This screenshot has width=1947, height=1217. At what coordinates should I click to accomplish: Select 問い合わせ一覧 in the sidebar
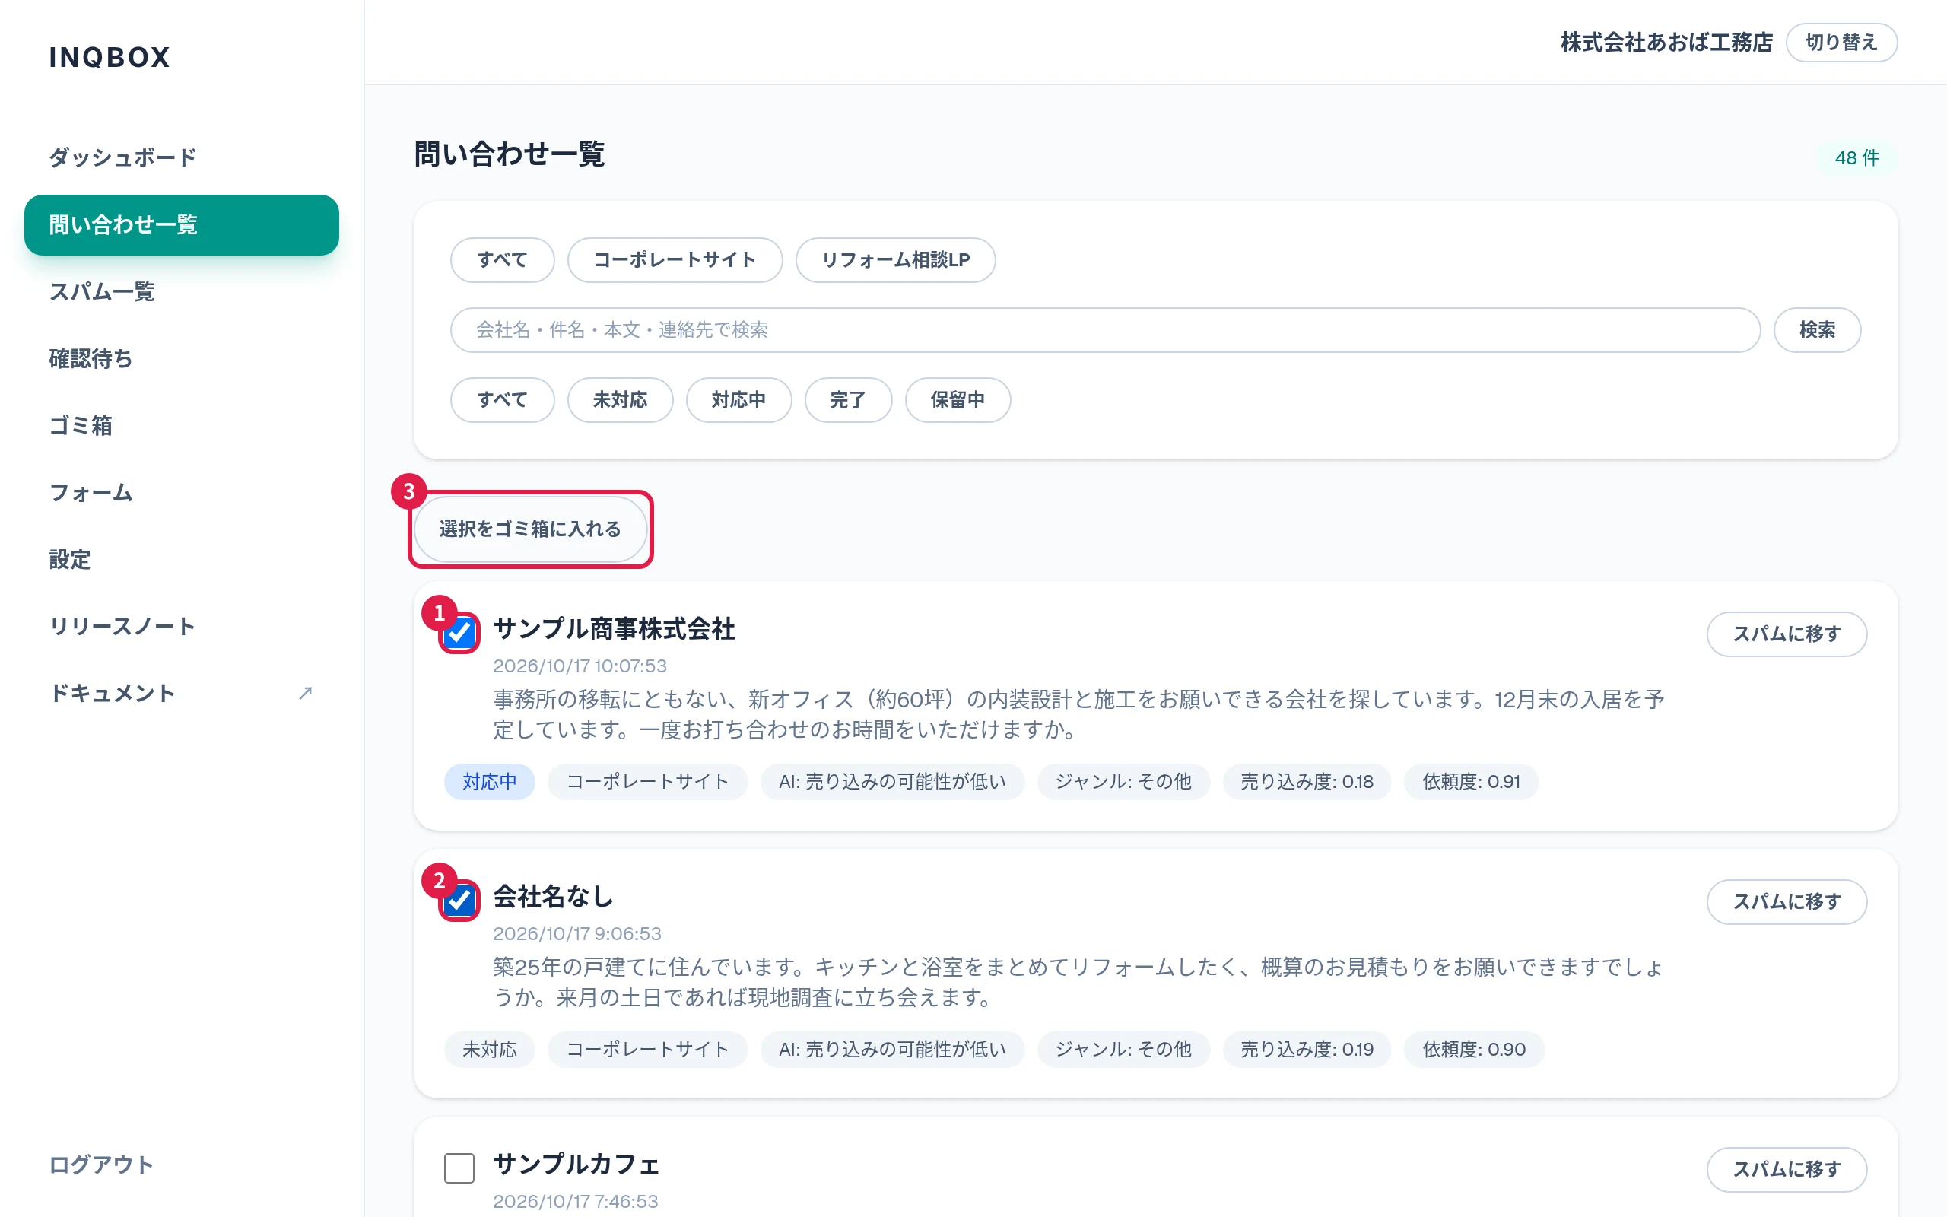(182, 224)
